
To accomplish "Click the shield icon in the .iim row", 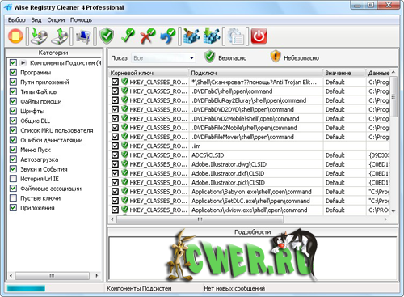I will [x=124, y=146].
